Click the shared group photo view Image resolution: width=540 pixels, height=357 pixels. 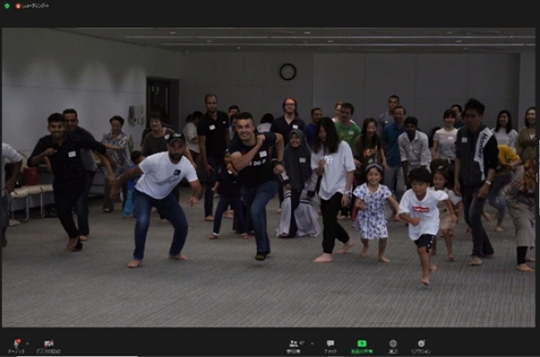268,178
